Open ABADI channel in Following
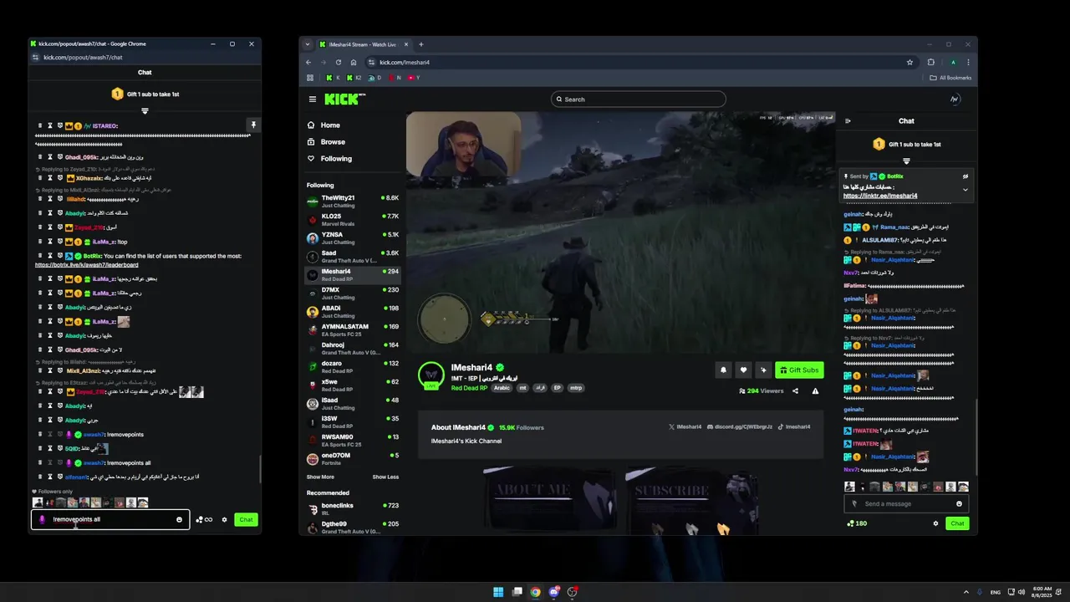The image size is (1070, 602). click(x=352, y=311)
